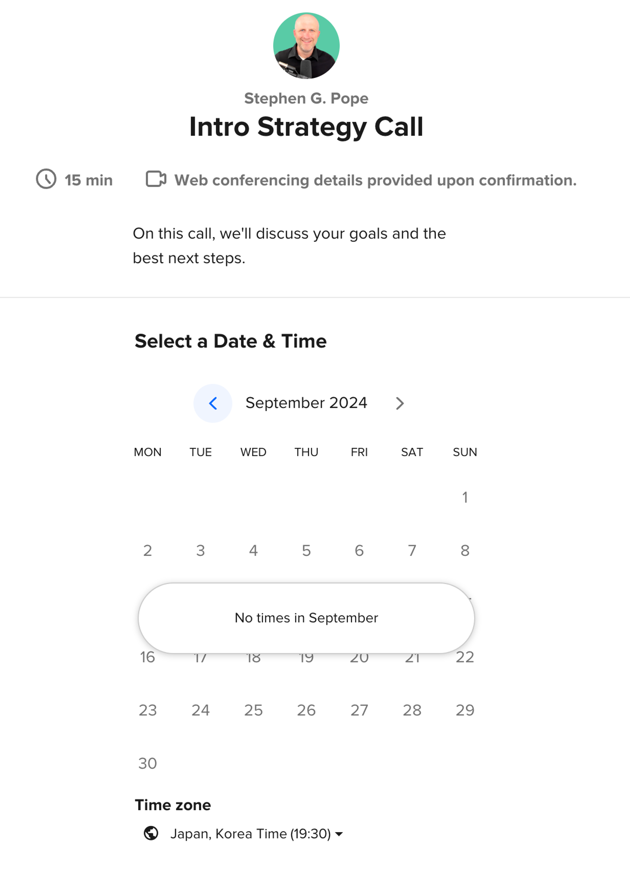
Task: Advance to next month with right chevron
Action: [400, 403]
